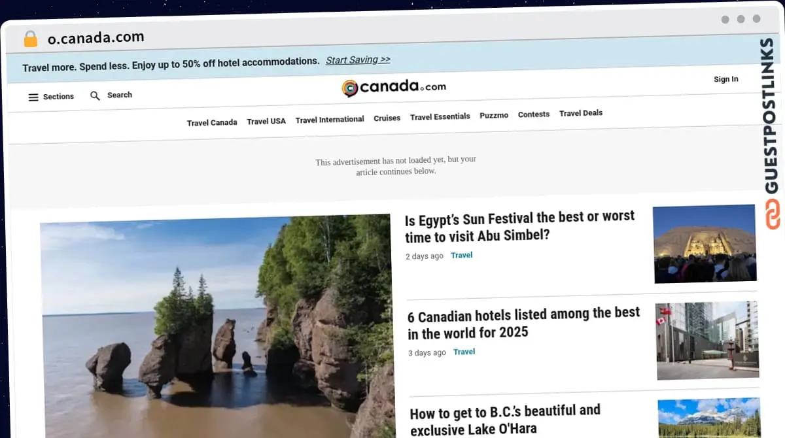Read the 6 Canadian hotels article
Image resolution: width=785 pixels, height=438 pixels.
pos(524,323)
